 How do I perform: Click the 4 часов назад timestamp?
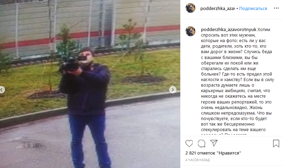198,160
